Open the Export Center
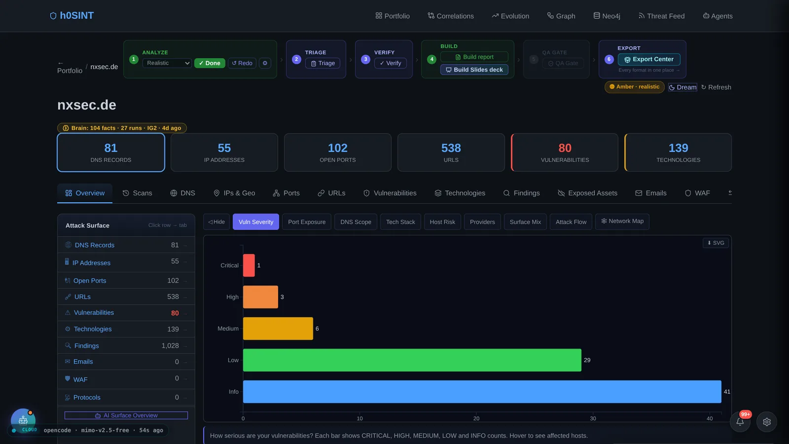 (649, 59)
